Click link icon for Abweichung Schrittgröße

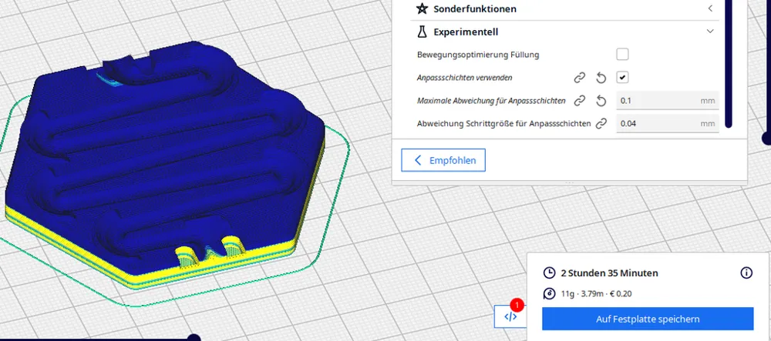click(x=601, y=124)
